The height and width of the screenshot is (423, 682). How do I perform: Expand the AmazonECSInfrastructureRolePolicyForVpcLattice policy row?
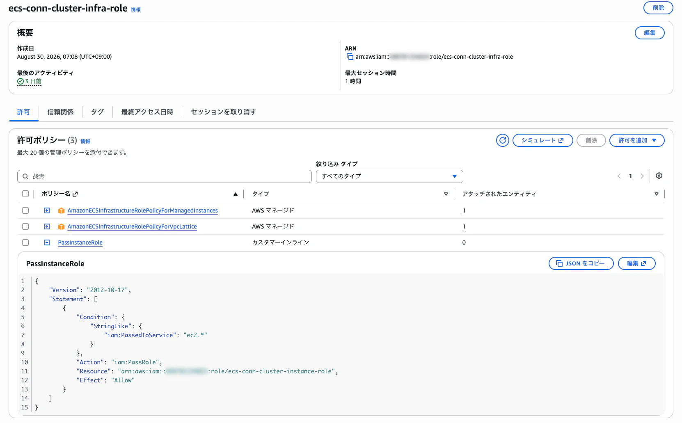[47, 226]
